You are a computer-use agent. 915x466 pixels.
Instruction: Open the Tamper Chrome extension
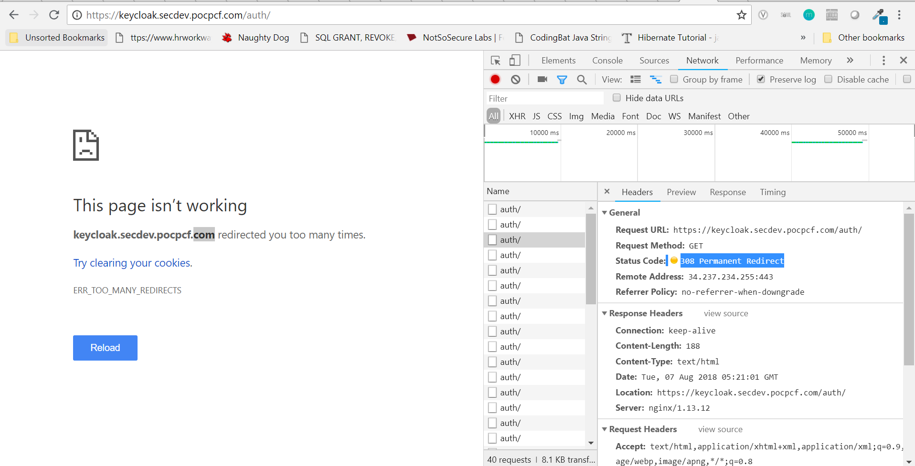pos(831,15)
